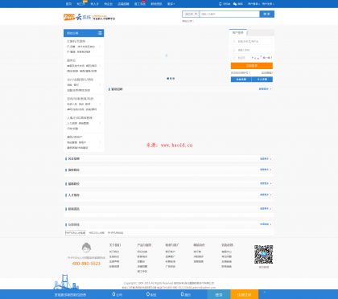338x299 pixels.
Task: Click the 关于我们 heading link in the footer
Action: 115,245
